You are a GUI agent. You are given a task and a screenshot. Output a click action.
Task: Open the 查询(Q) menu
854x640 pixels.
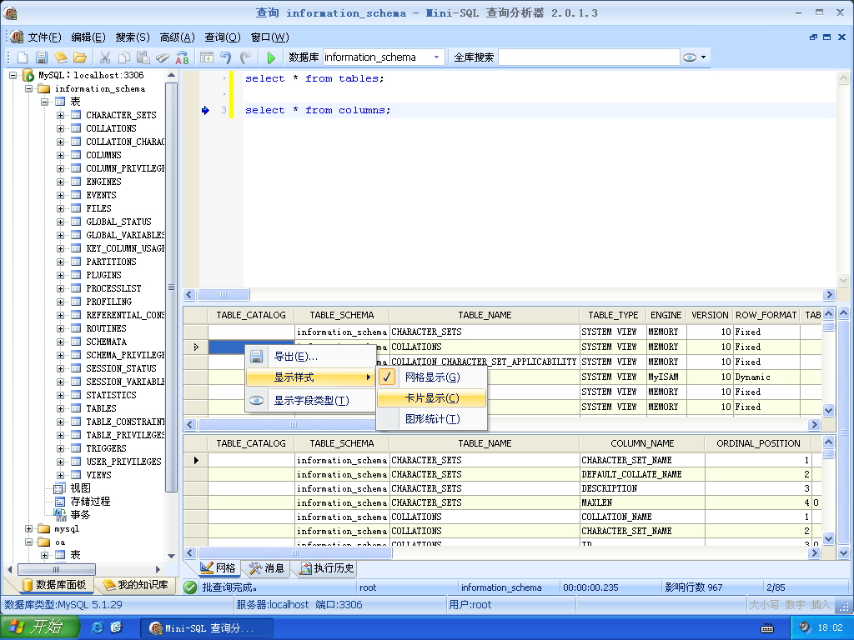click(x=222, y=37)
